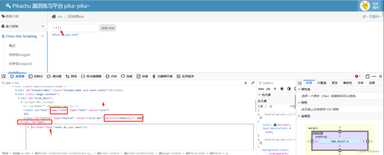The height and width of the screenshot is (155, 384).
Task: Switch to the 性能 performance tab
Action: pyautogui.click(x=127, y=76)
